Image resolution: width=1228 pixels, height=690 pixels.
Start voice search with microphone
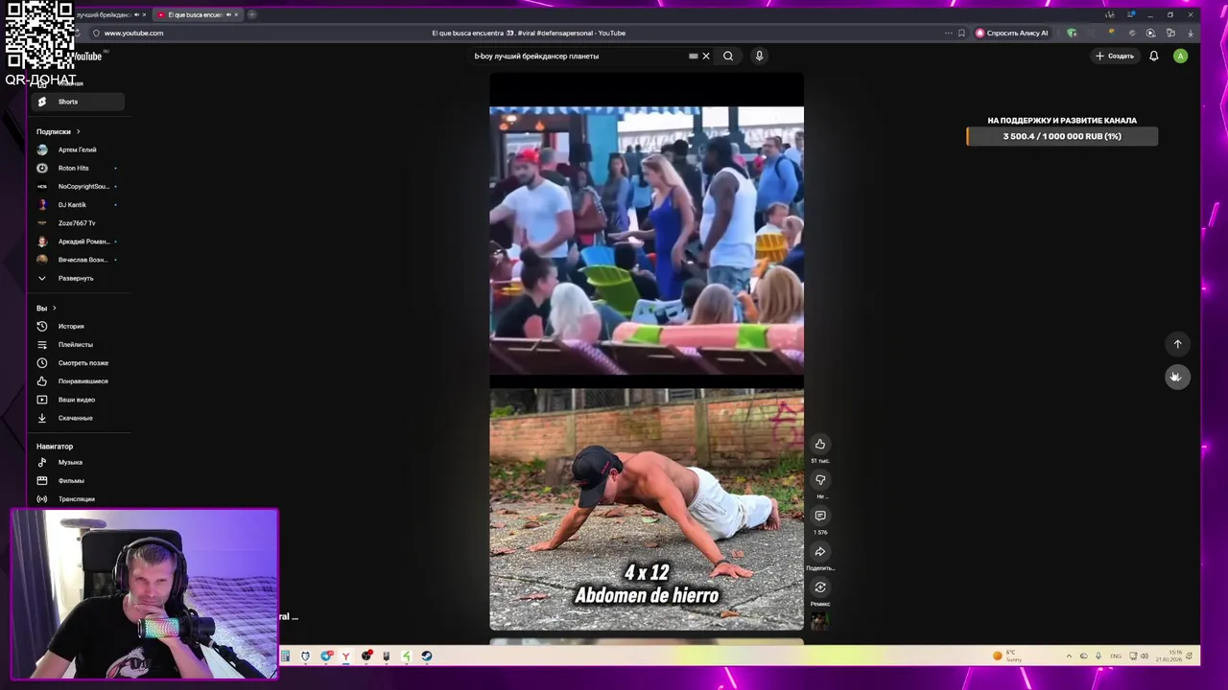[x=759, y=56]
